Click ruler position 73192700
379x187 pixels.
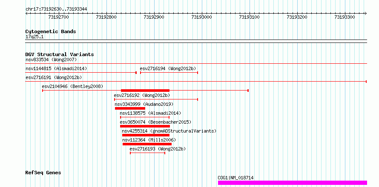[59, 17]
